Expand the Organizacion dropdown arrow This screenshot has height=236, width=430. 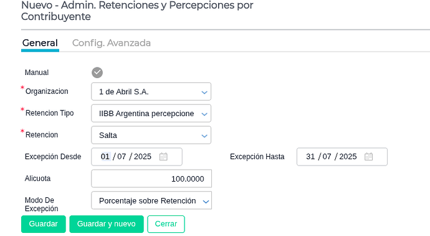(204, 92)
